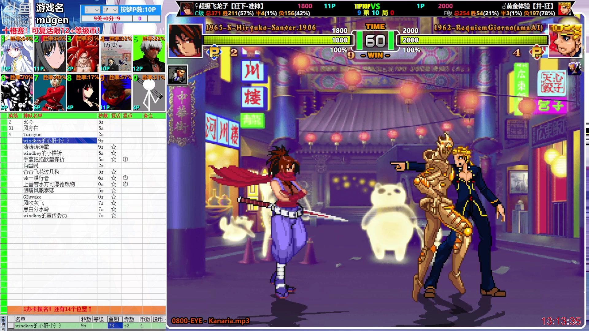Click the small partner icon below player 2 portrait
Screen dimensions: 589x331
pyautogui.click(x=574, y=69)
